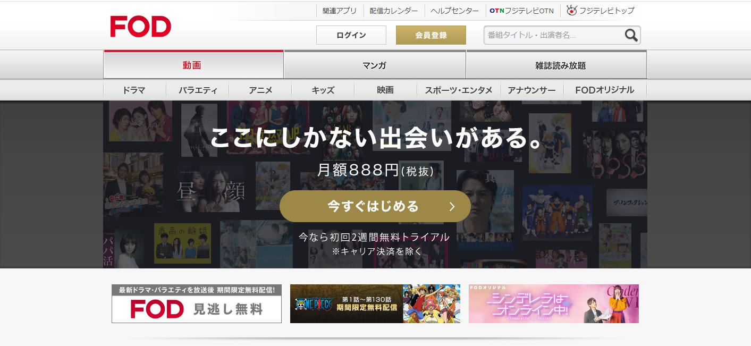
Task: Open the アニメ category
Action: click(260, 90)
